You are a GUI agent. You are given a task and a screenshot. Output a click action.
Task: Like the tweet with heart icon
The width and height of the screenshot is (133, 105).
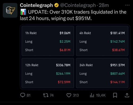[69, 95]
